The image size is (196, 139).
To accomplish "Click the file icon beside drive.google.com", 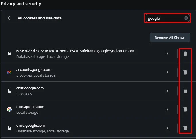I will (9, 128).
